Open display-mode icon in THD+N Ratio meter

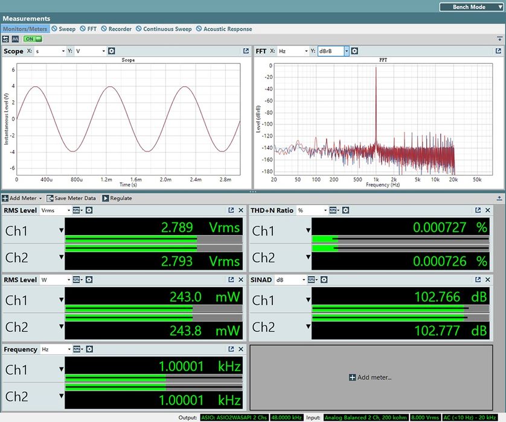point(334,210)
